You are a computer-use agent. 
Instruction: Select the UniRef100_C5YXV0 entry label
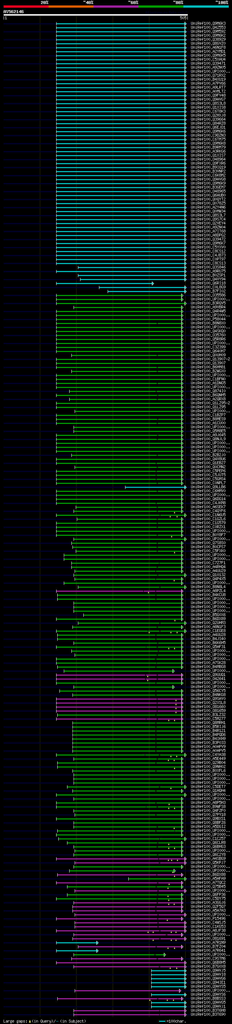click(208, 247)
